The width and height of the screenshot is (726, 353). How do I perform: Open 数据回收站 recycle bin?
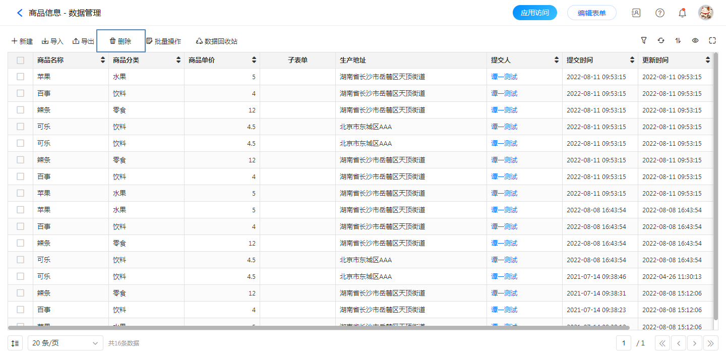pyautogui.click(x=216, y=41)
